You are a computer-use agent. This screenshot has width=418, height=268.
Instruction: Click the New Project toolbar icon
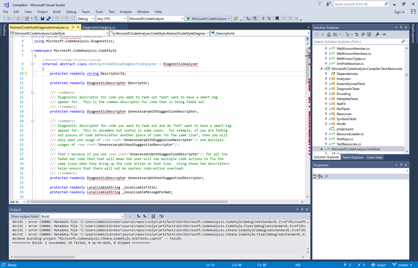[27, 19]
